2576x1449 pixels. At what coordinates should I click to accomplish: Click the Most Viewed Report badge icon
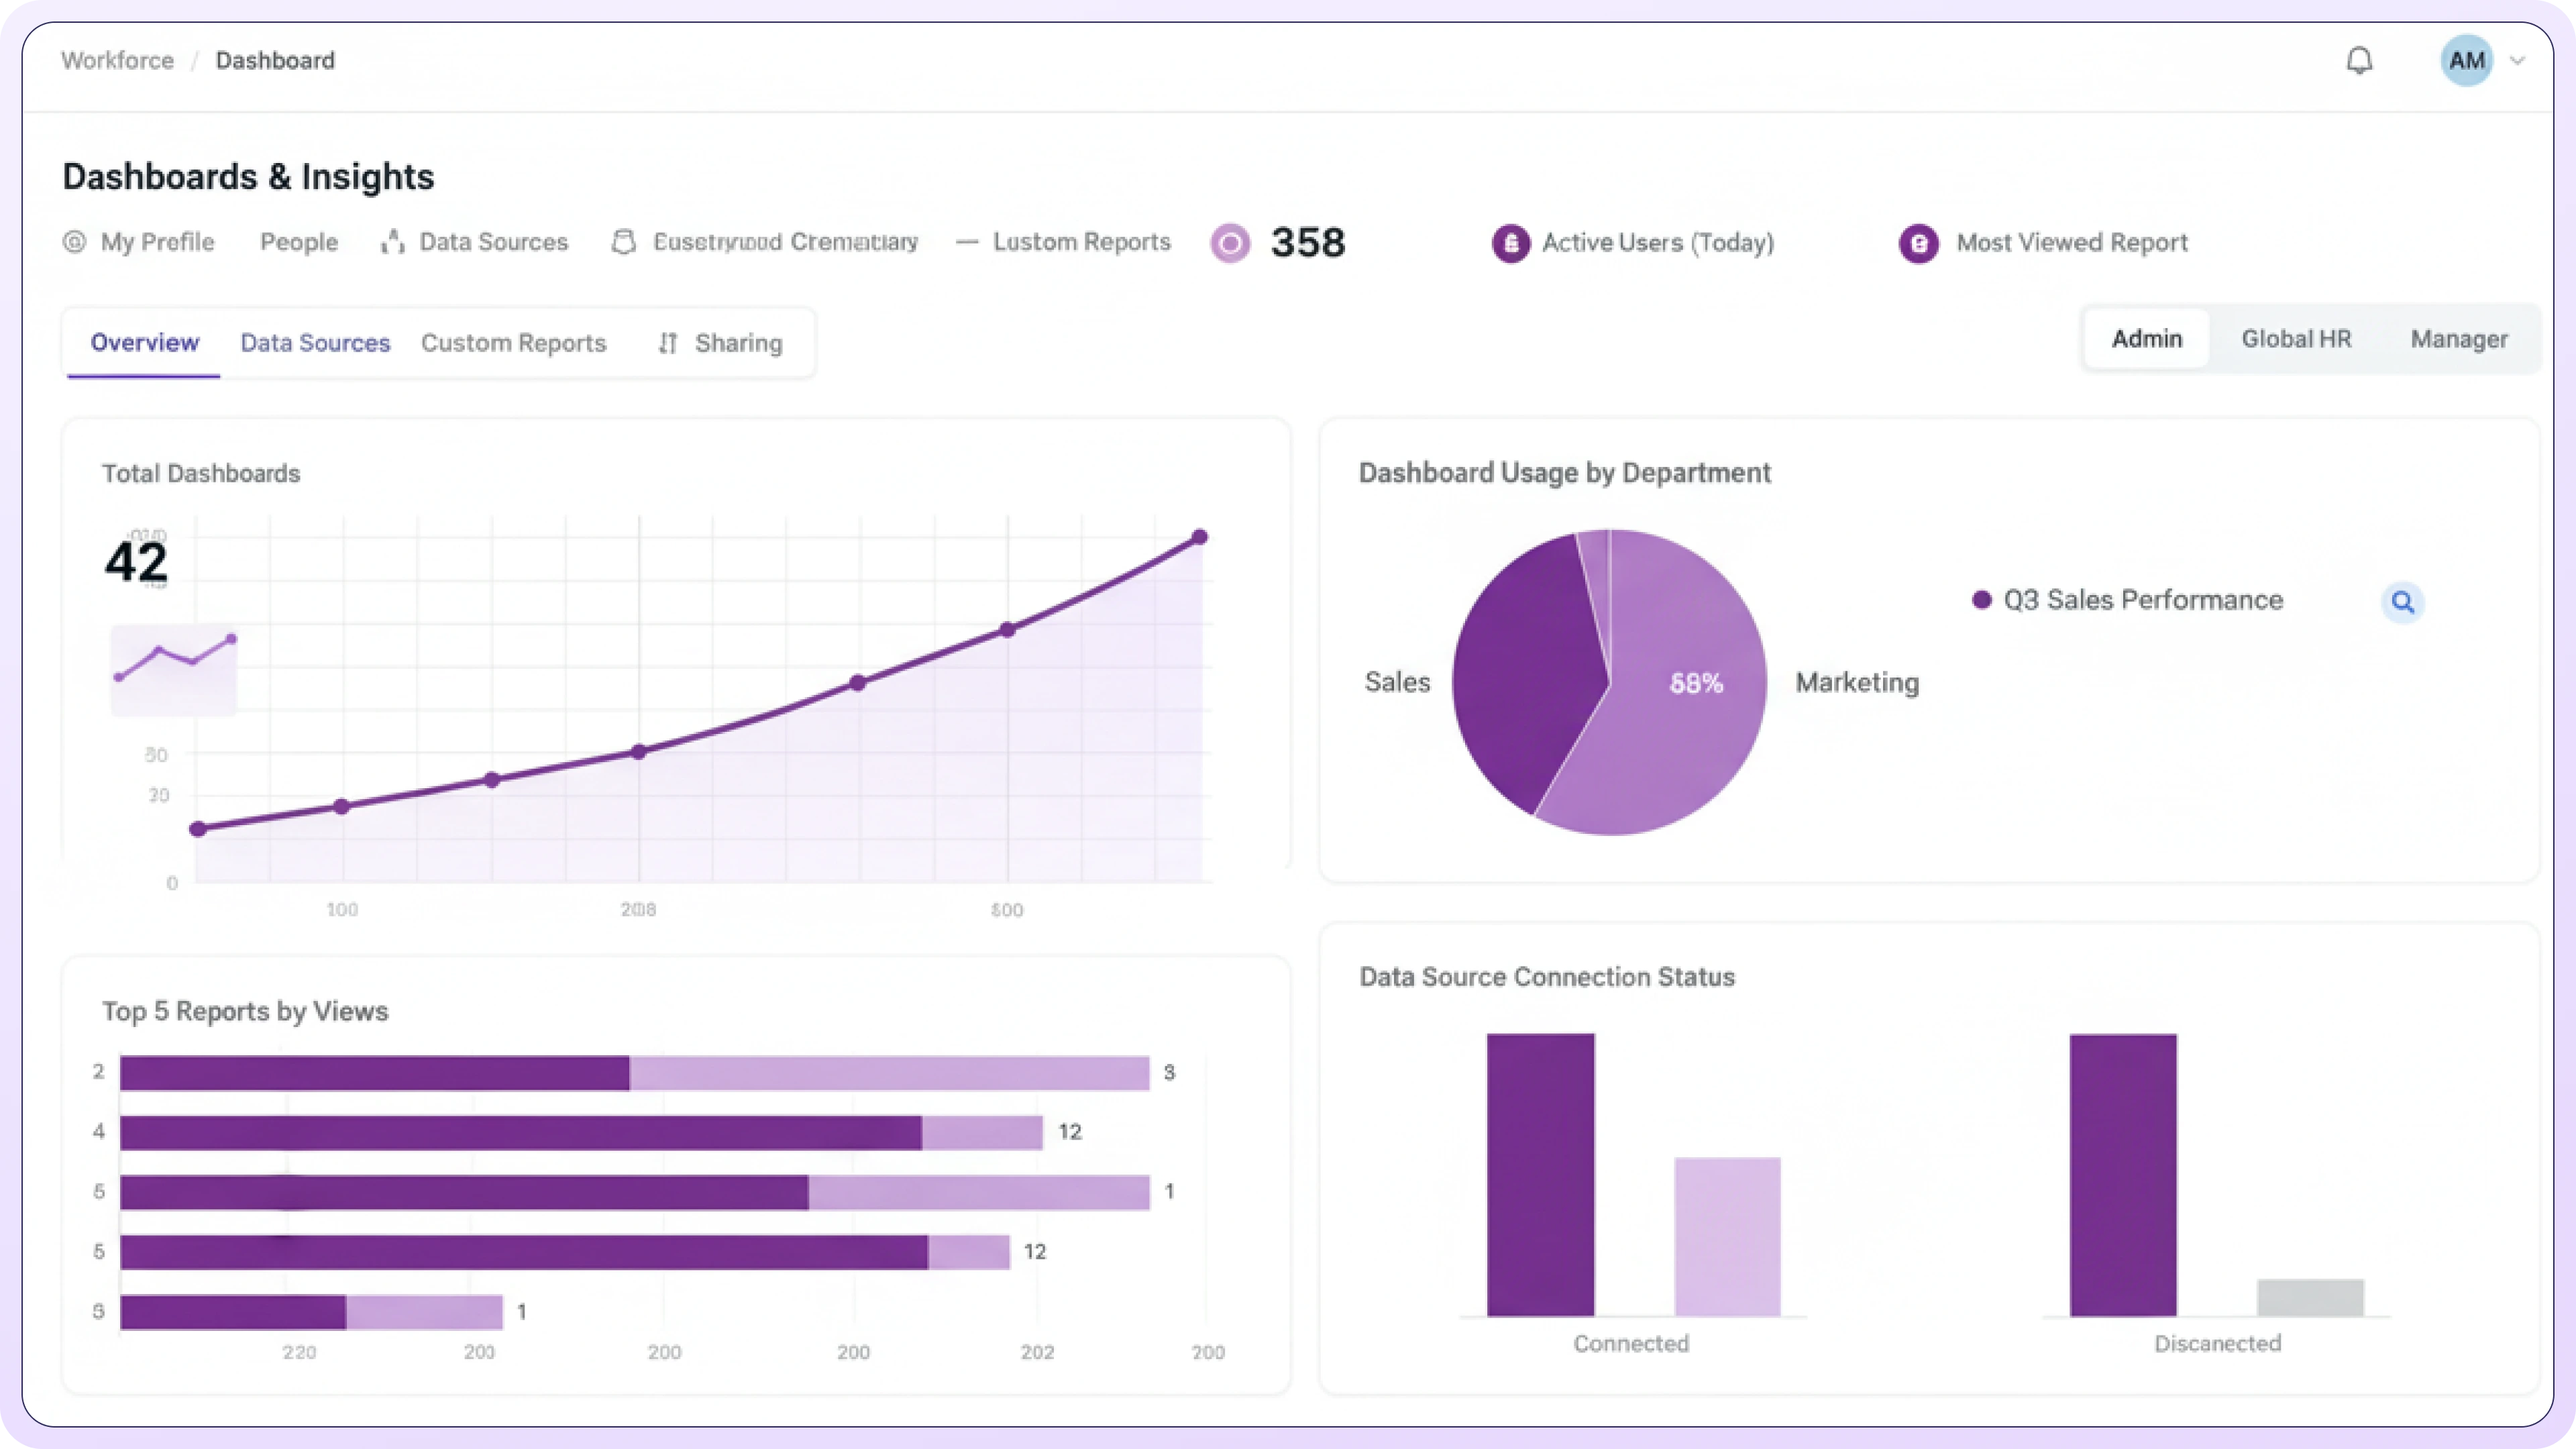[x=1918, y=243]
